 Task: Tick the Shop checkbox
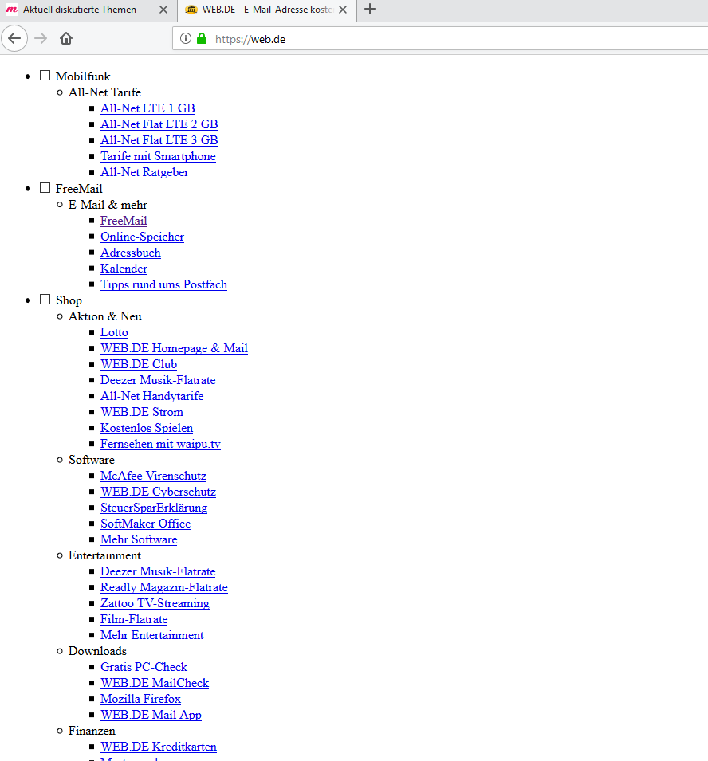[x=45, y=299]
